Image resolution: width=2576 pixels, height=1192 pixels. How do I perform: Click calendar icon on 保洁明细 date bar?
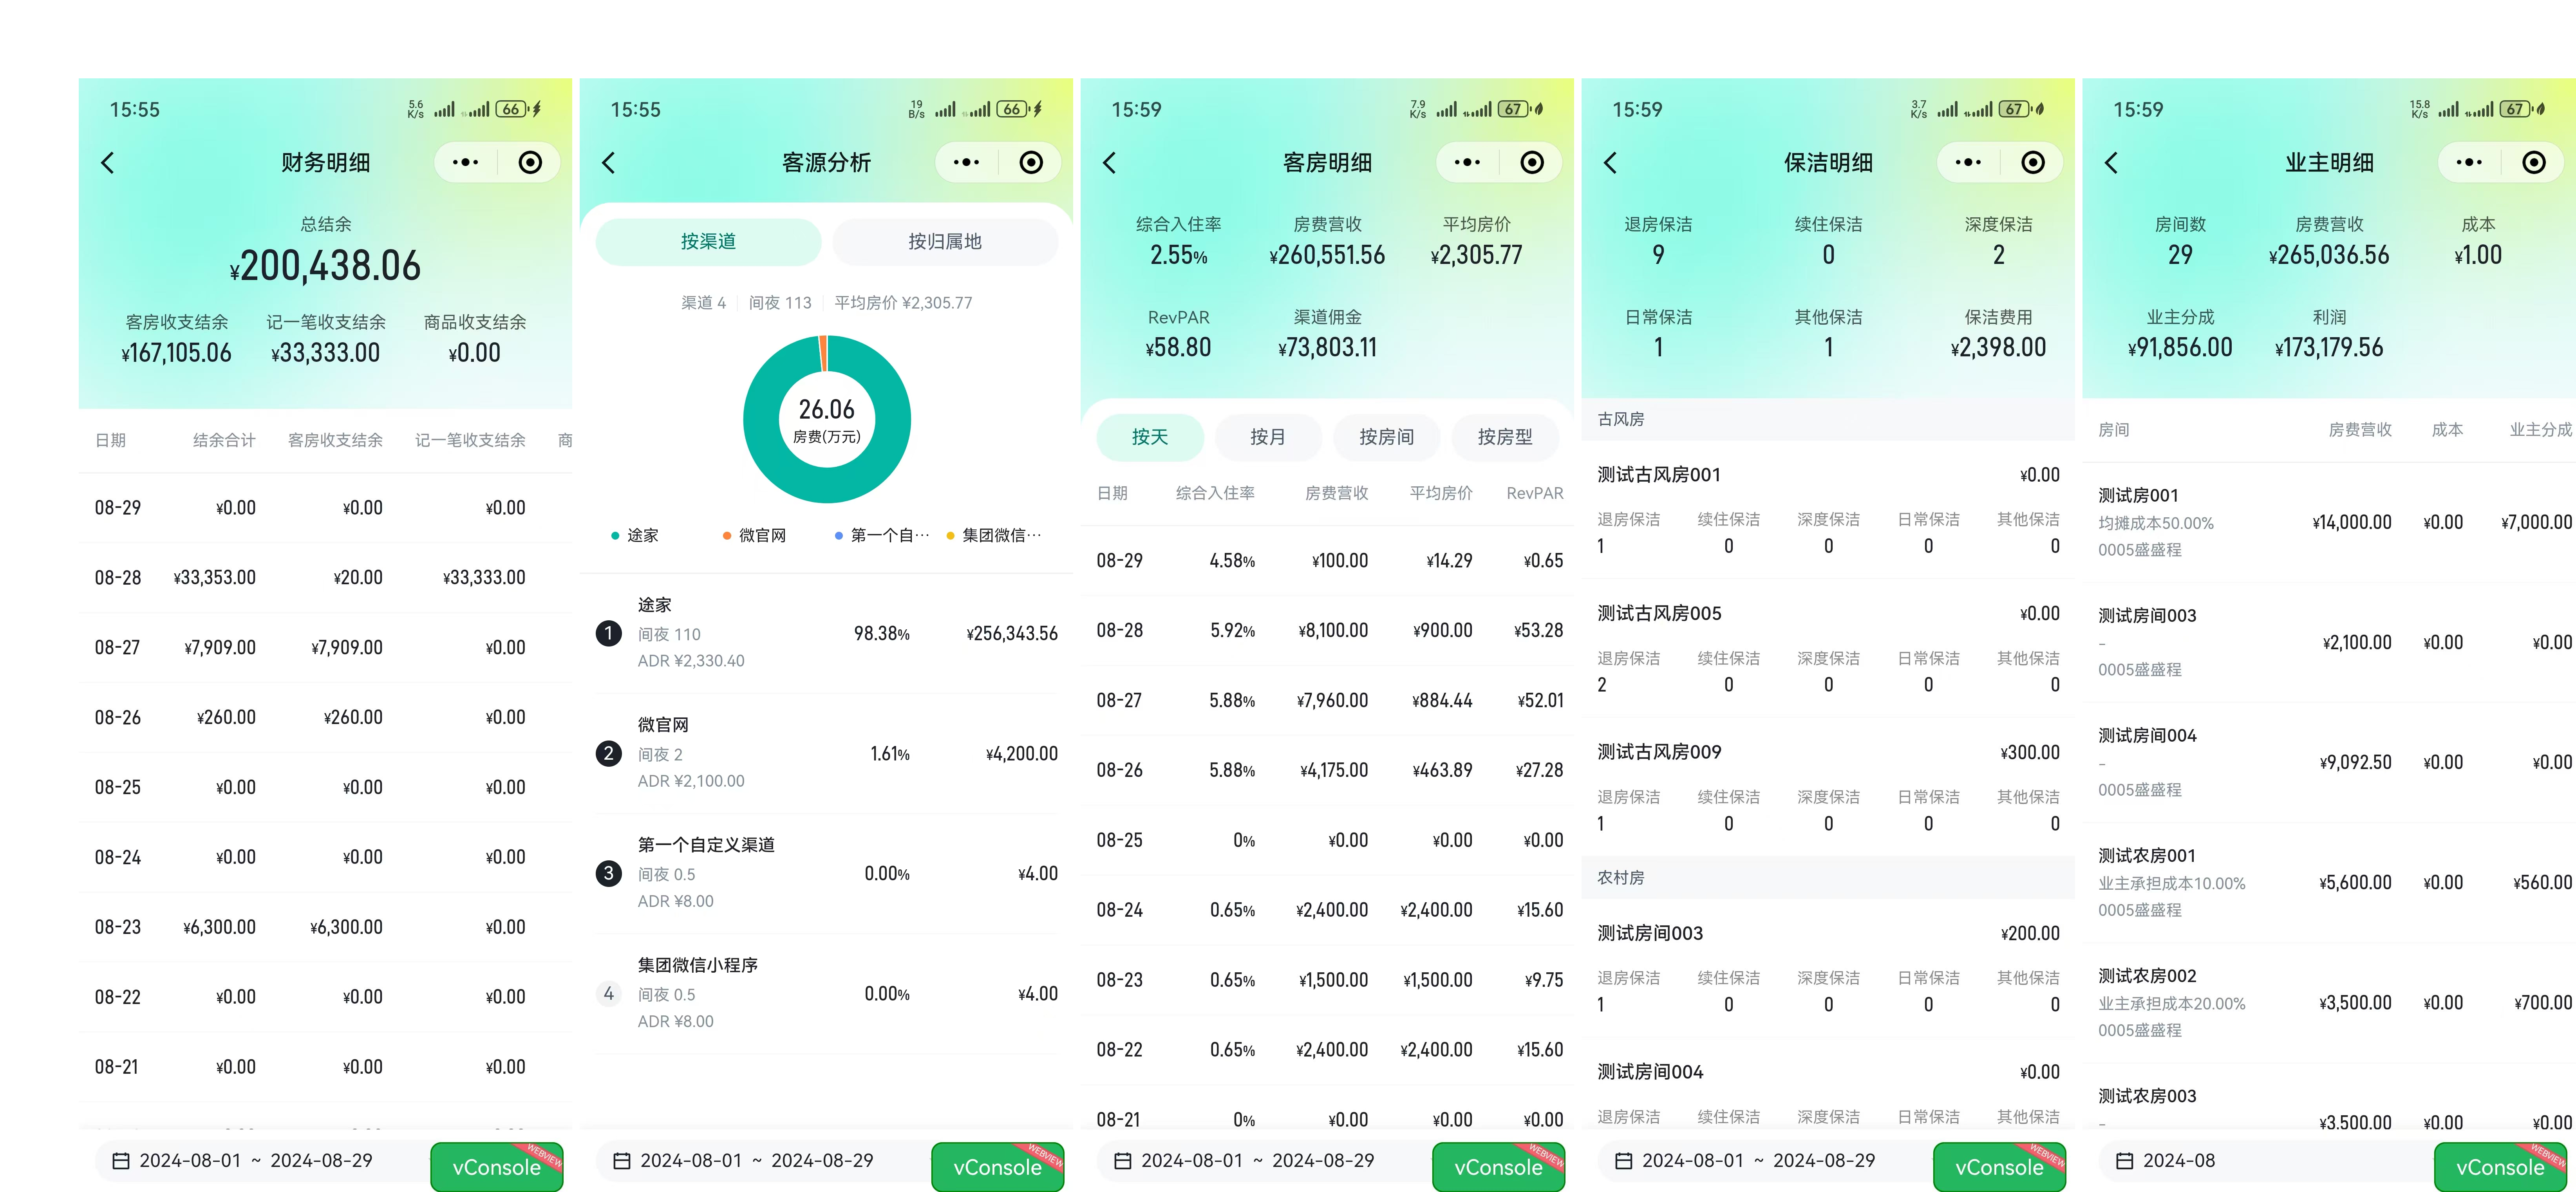[x=1624, y=1161]
